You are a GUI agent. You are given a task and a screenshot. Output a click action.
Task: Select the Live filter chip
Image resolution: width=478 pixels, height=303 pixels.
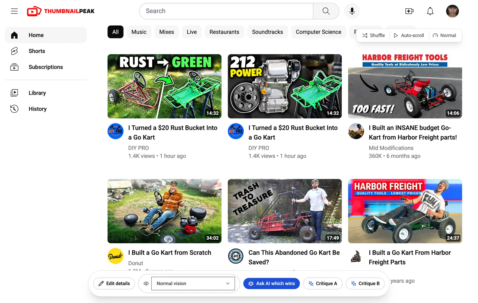pyautogui.click(x=192, y=32)
